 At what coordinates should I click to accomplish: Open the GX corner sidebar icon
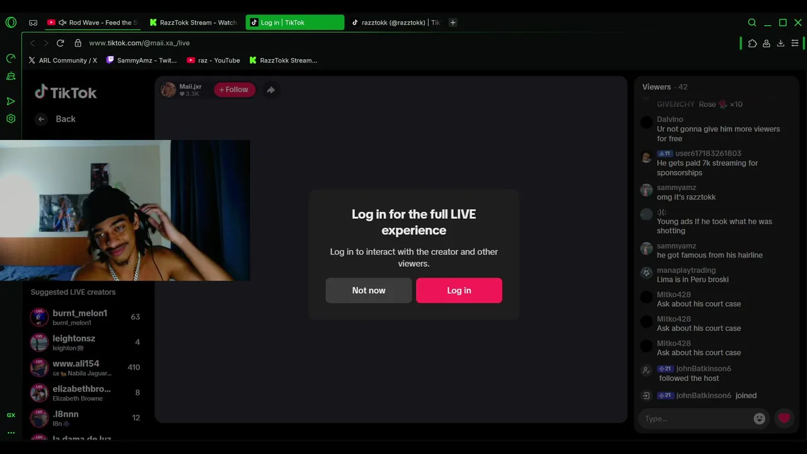[x=11, y=416]
